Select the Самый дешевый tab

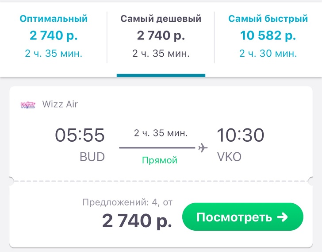[x=161, y=36]
